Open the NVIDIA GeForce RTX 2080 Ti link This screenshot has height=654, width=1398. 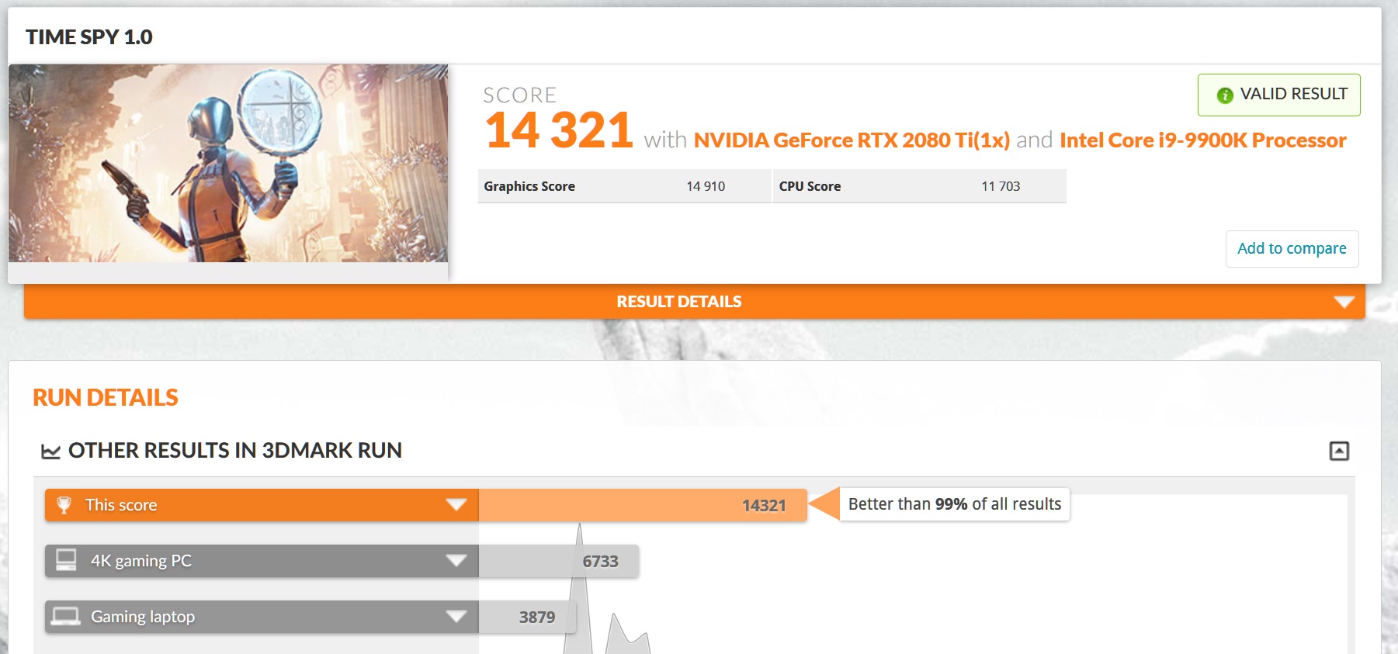click(851, 140)
